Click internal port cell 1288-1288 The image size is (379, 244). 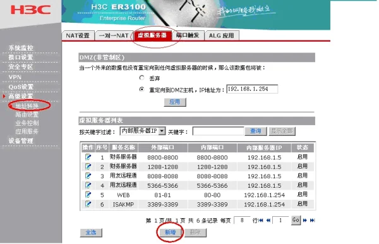pos(212,167)
